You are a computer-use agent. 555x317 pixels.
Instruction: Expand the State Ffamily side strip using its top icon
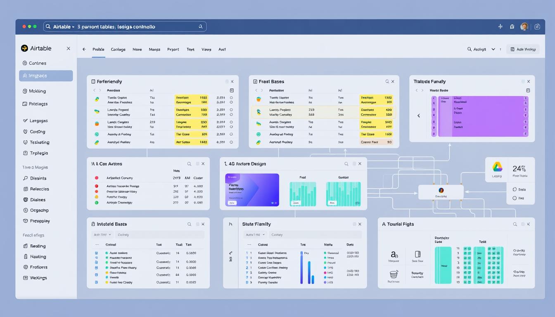(x=231, y=224)
